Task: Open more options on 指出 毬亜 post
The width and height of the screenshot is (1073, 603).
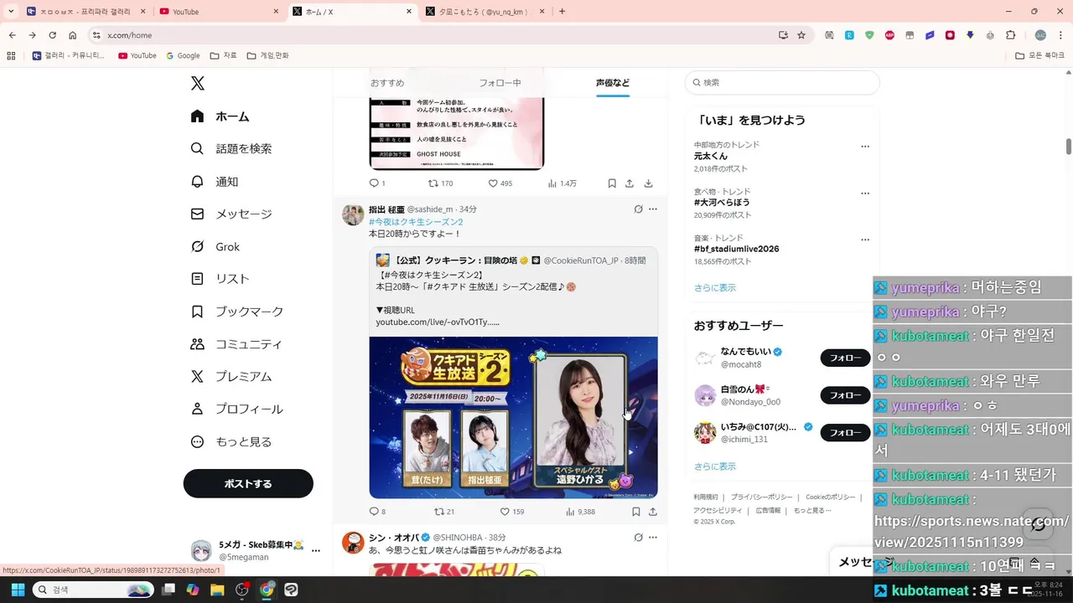Action: (x=653, y=209)
